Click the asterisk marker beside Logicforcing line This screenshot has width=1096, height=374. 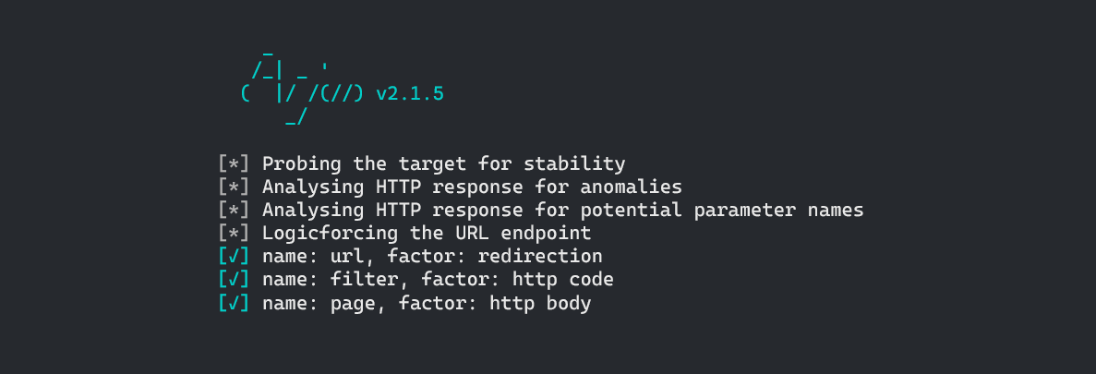click(x=234, y=234)
